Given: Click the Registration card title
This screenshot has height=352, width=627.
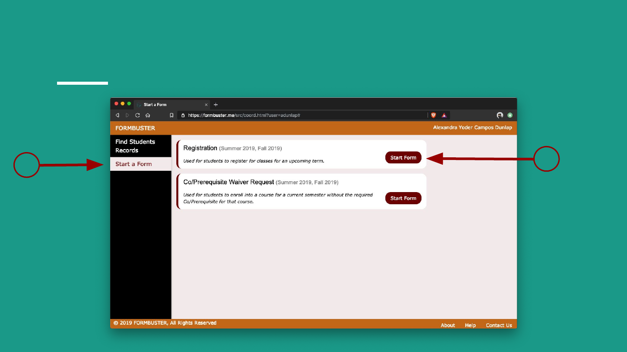Looking at the screenshot, I should (200, 148).
